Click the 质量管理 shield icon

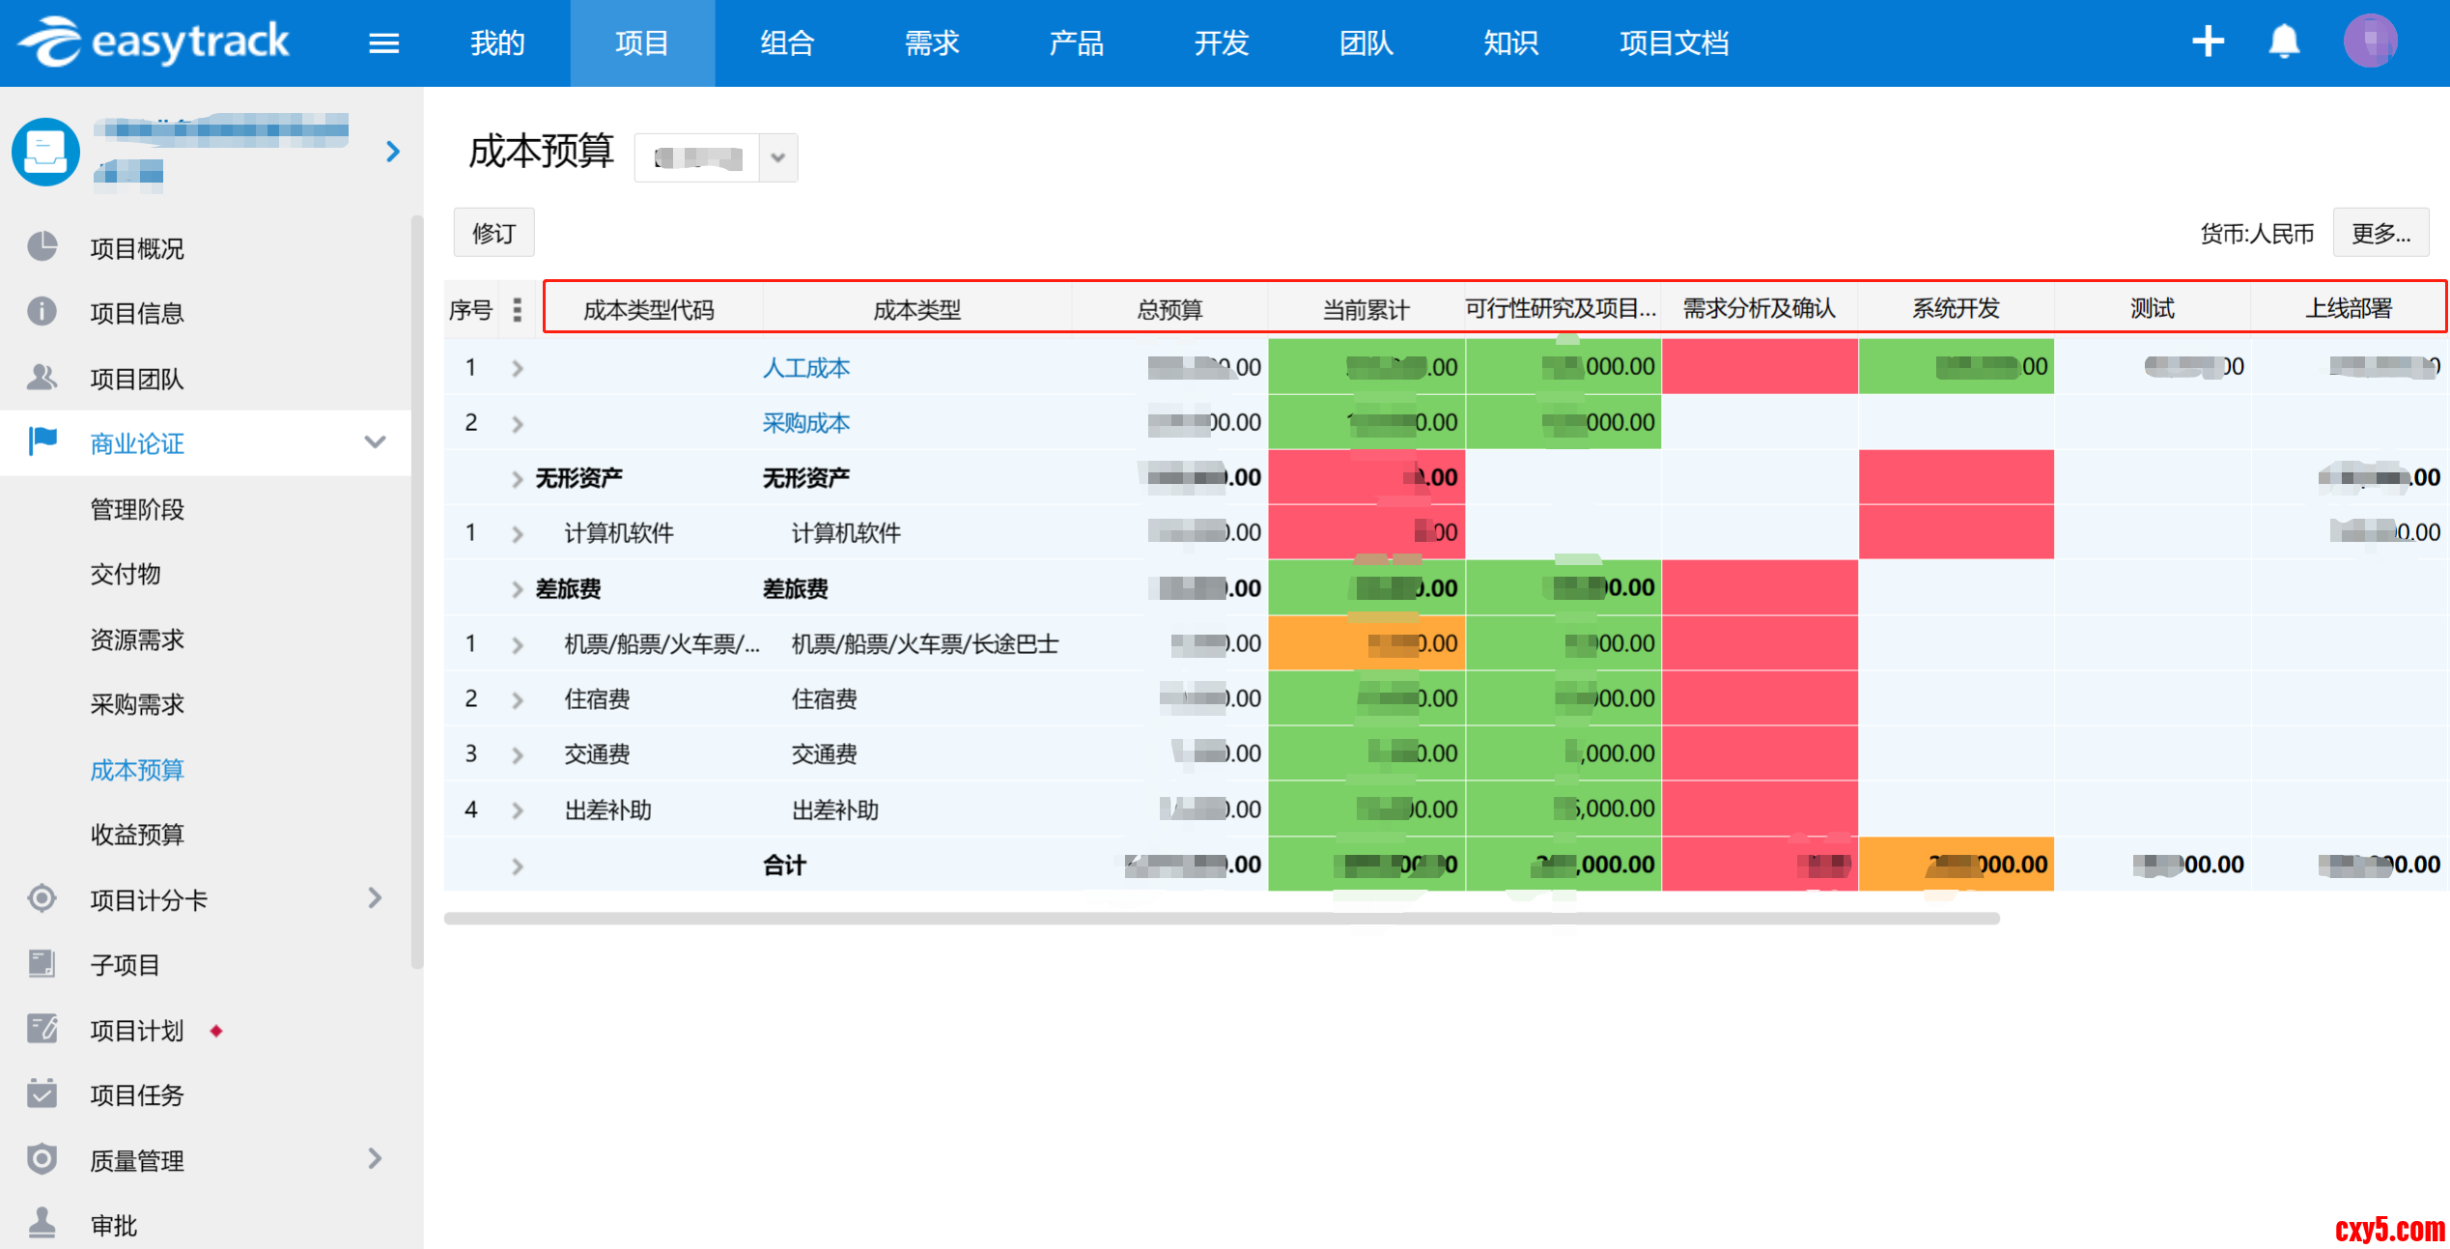coord(42,1159)
